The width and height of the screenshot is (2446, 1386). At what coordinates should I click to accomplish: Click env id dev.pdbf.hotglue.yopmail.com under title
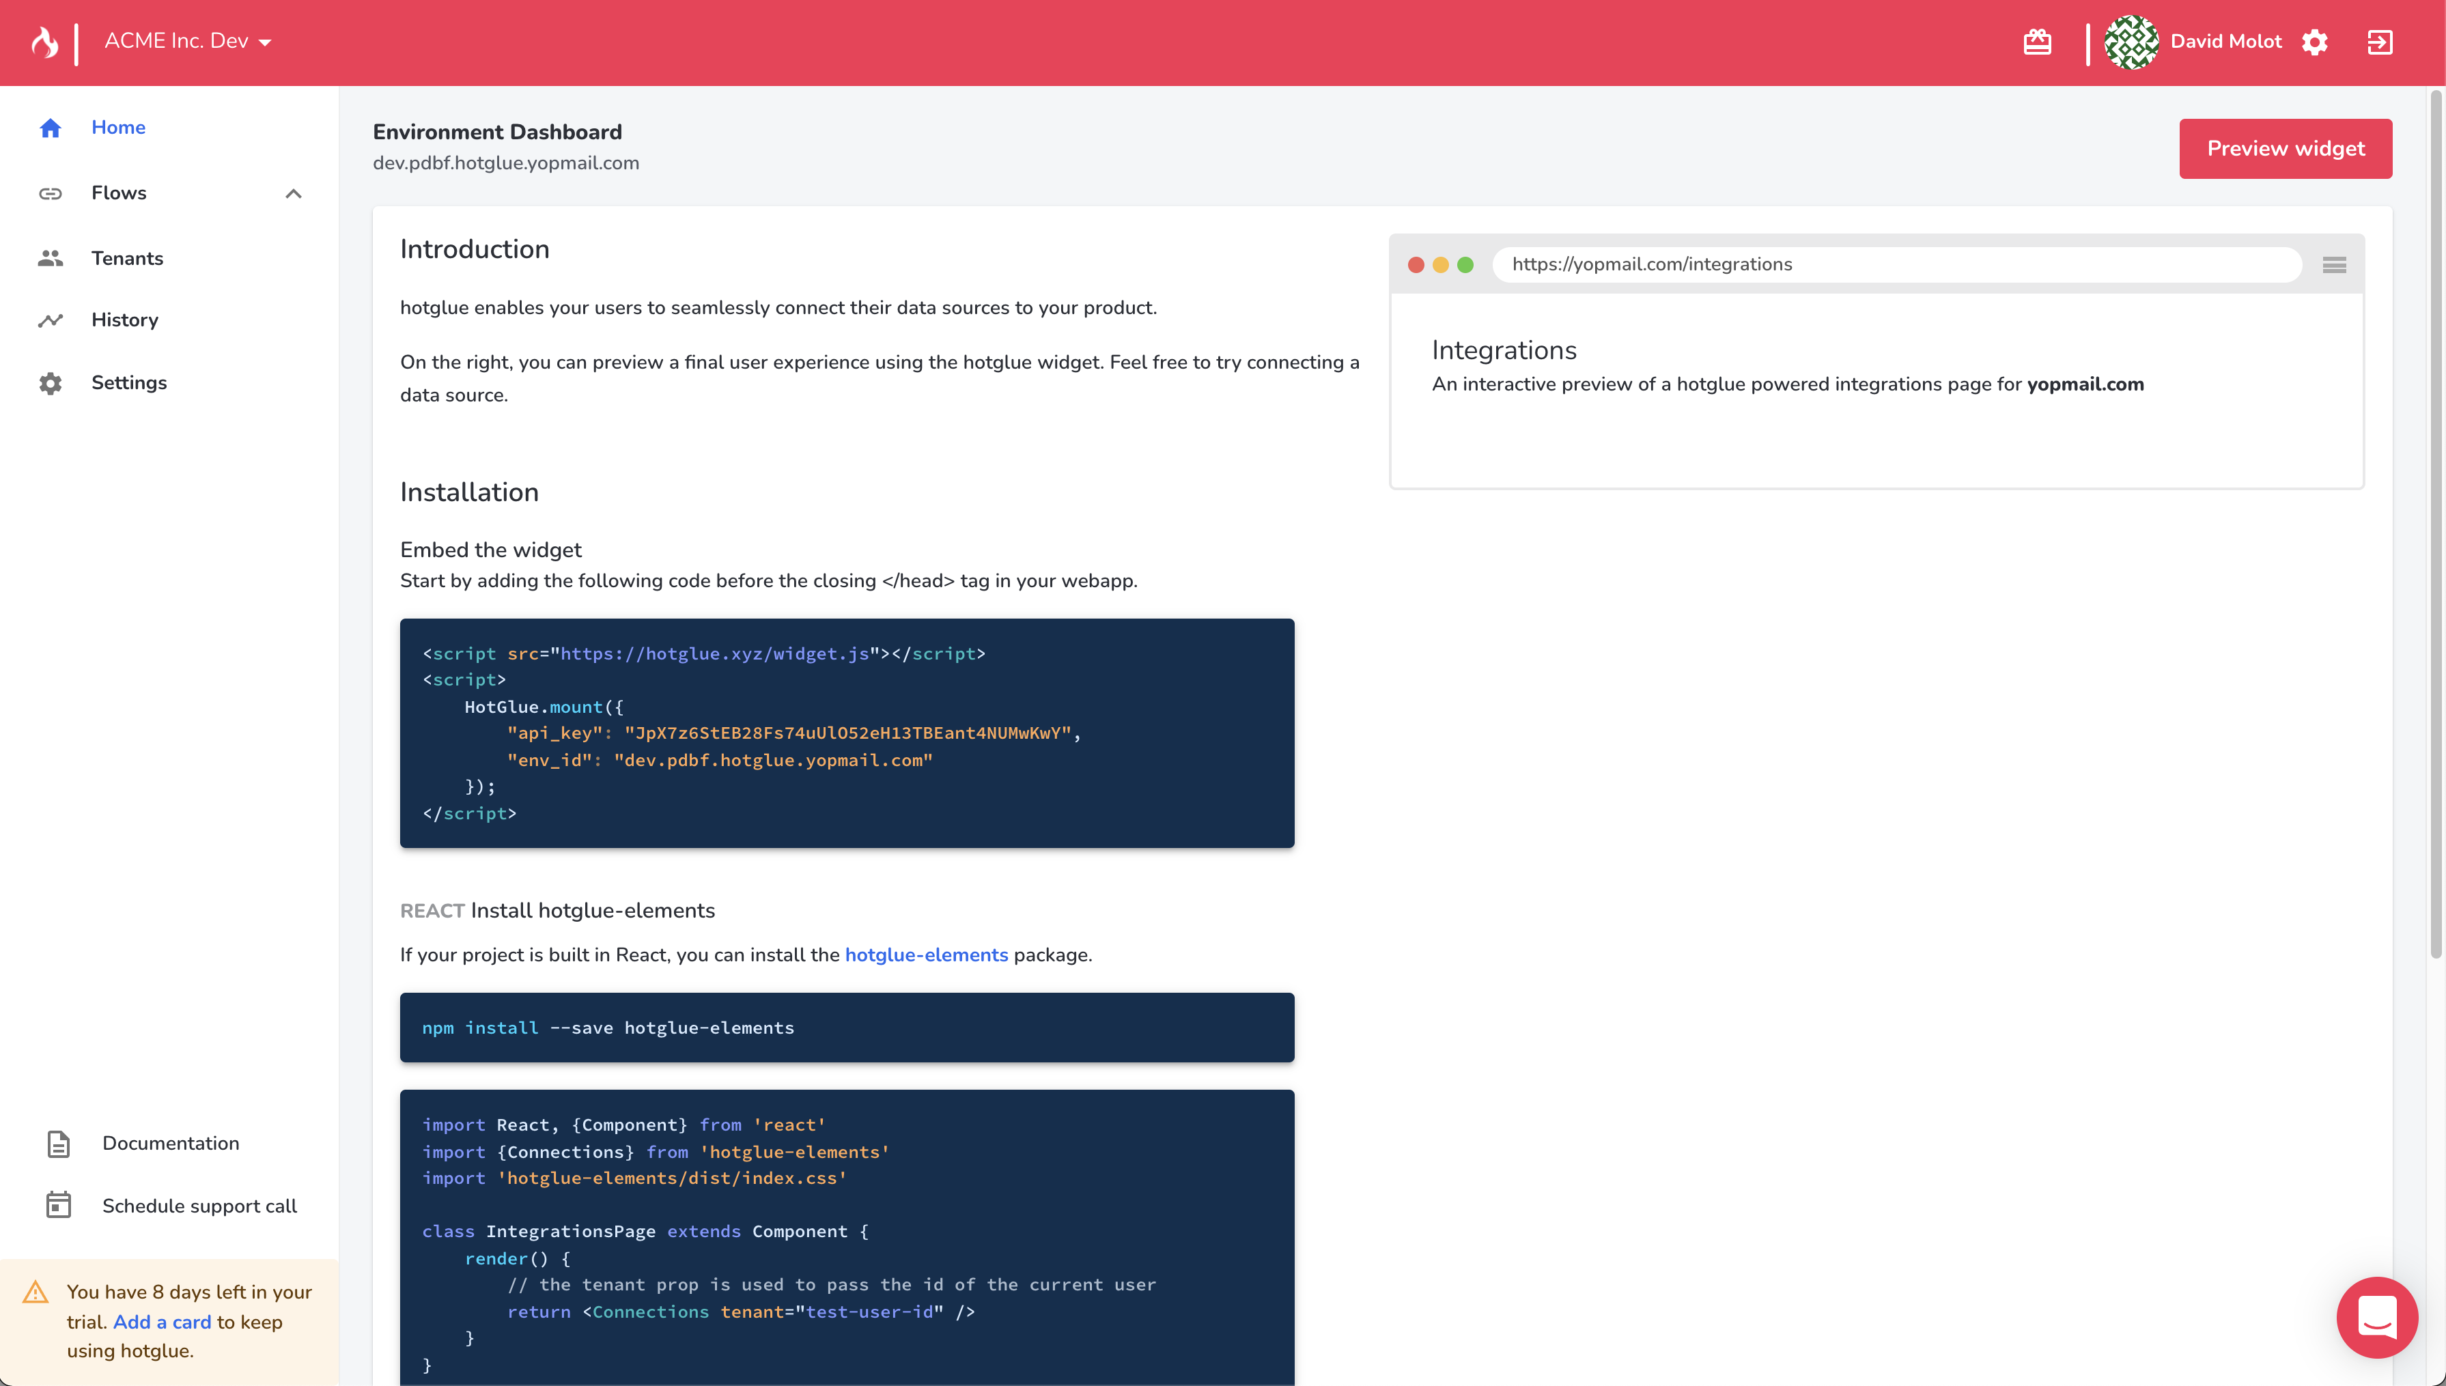(505, 162)
